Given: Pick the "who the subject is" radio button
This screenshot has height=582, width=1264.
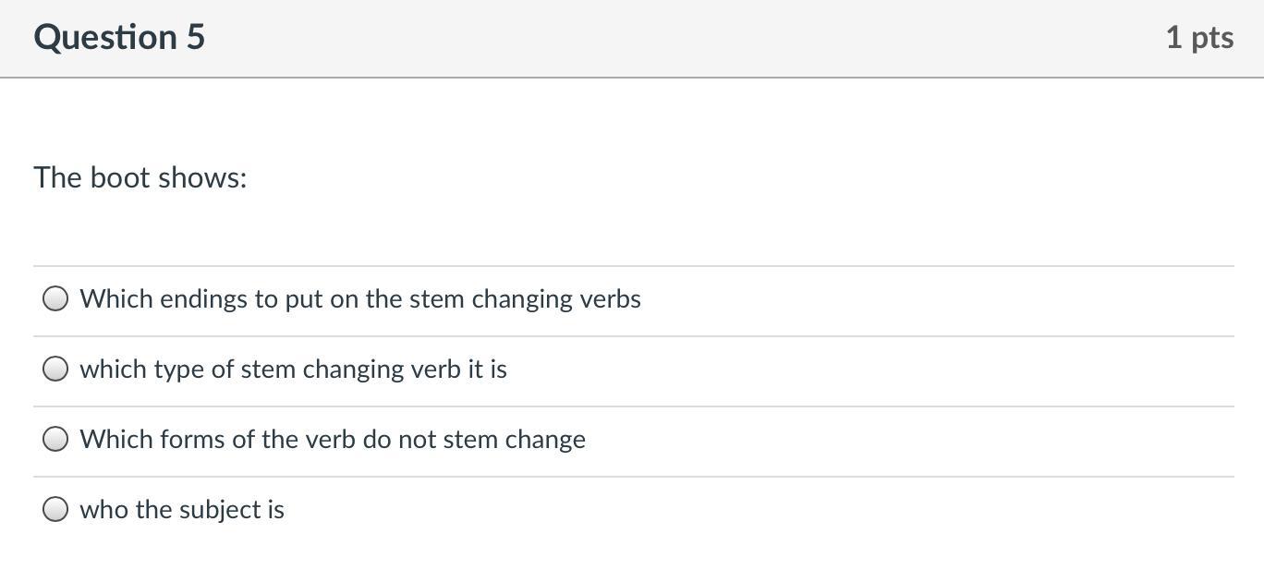Looking at the screenshot, I should tap(55, 509).
